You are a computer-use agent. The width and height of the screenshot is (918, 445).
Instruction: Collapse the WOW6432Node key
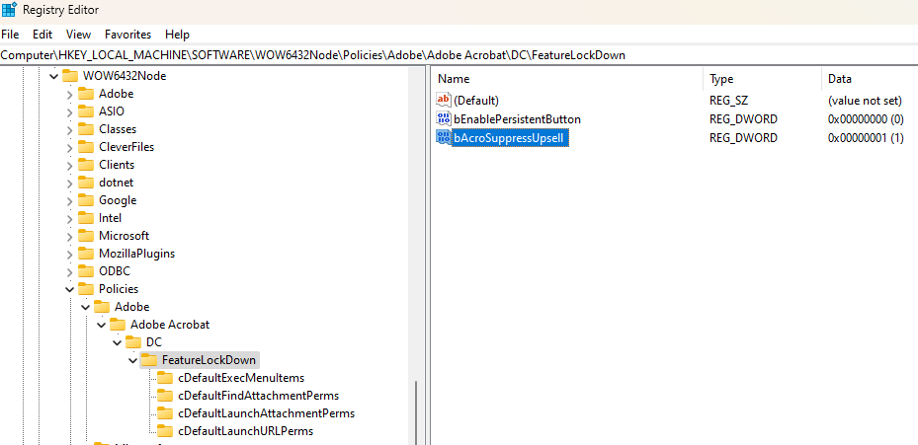click(x=53, y=76)
